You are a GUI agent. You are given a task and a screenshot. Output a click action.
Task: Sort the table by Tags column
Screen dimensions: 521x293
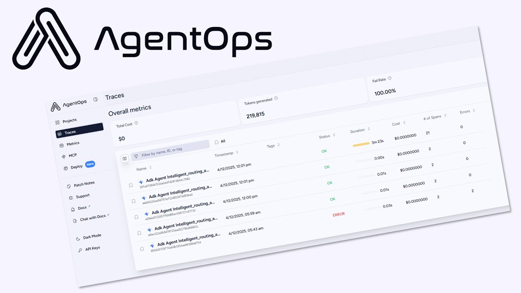click(x=273, y=145)
